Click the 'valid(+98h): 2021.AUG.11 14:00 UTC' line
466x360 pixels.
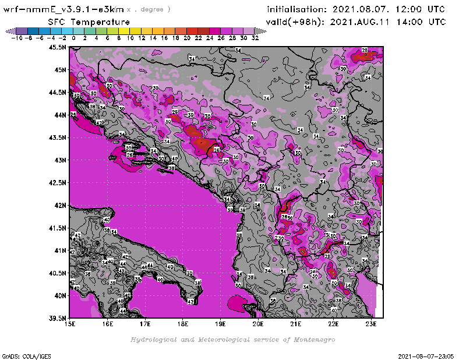point(356,22)
